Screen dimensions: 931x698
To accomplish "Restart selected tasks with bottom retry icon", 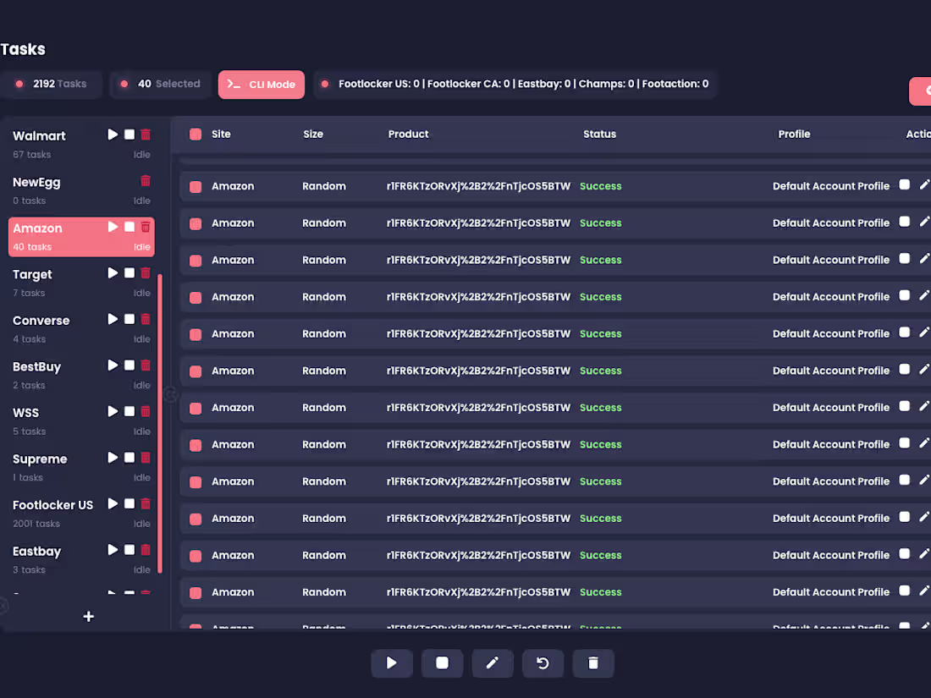I will (x=543, y=663).
